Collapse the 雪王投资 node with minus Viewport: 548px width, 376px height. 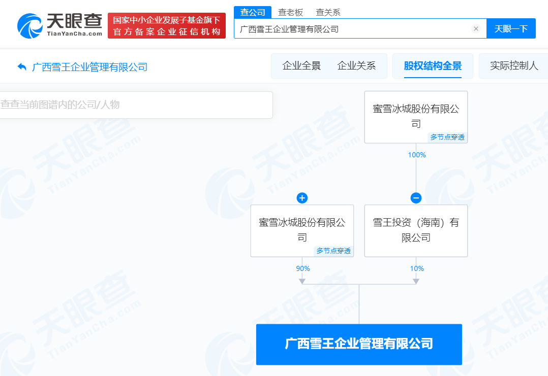[x=416, y=198]
